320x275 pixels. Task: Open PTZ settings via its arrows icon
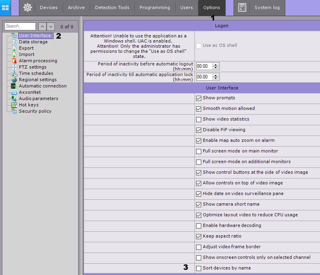pyautogui.click(x=14, y=67)
